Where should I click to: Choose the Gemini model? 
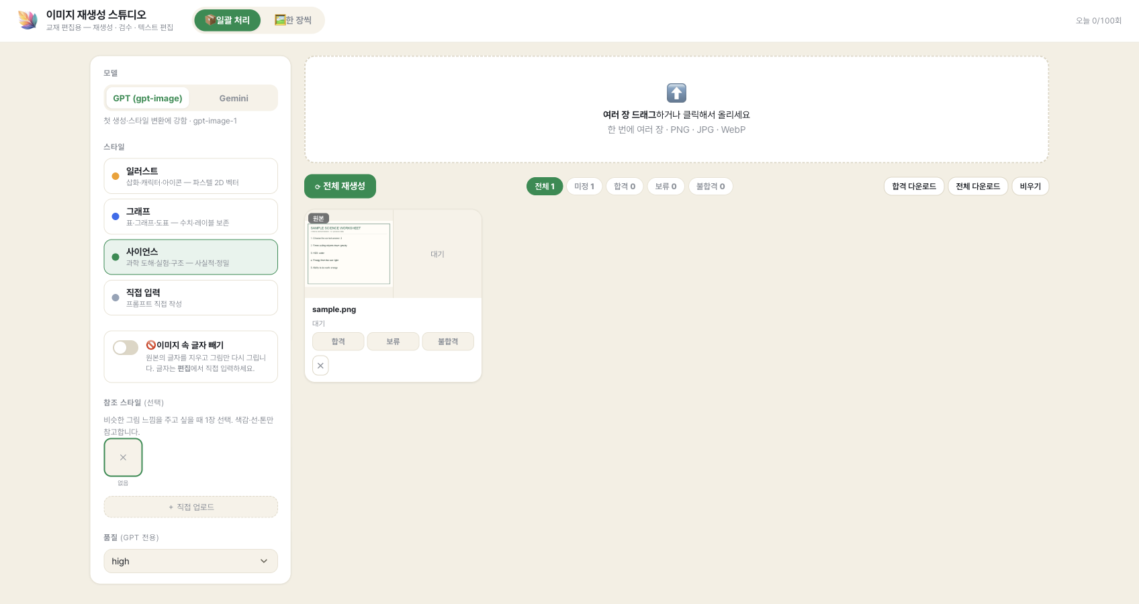coord(234,98)
